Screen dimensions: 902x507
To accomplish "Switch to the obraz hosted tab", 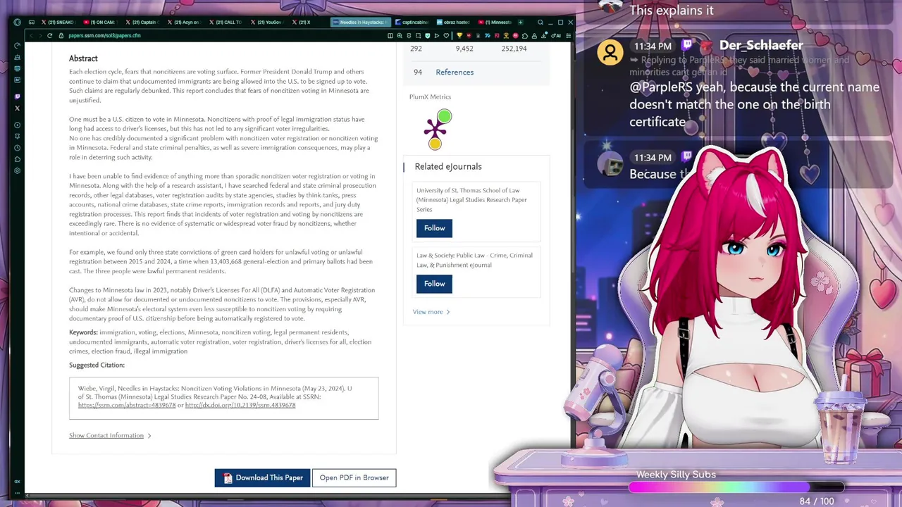I will pos(453,22).
